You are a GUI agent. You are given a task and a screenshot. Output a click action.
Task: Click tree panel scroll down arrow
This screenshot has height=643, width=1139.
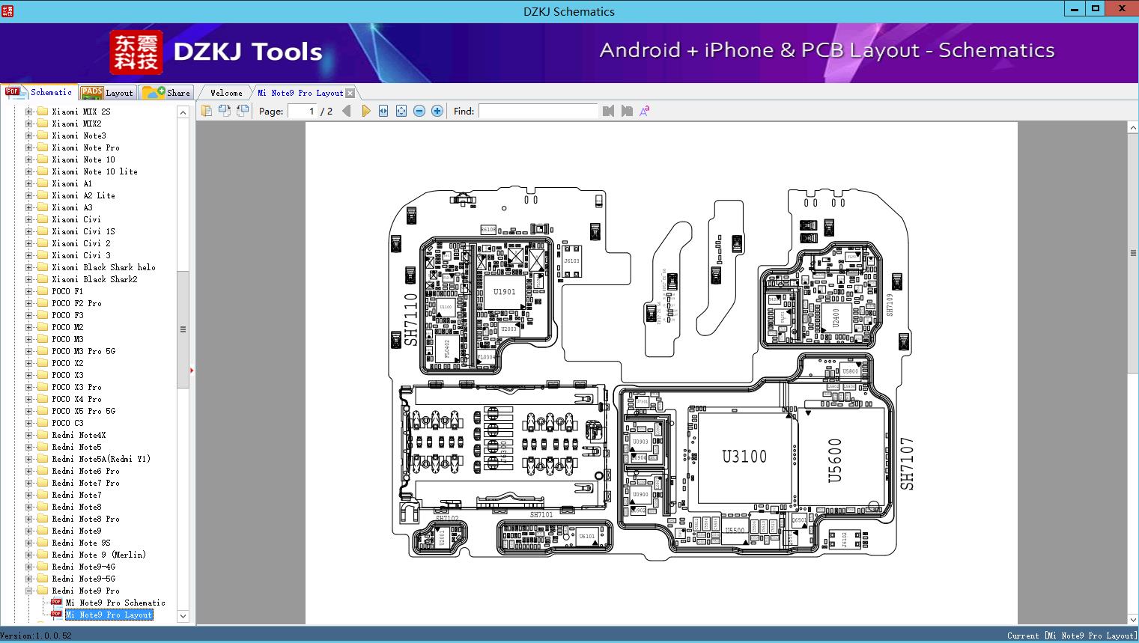(x=183, y=616)
